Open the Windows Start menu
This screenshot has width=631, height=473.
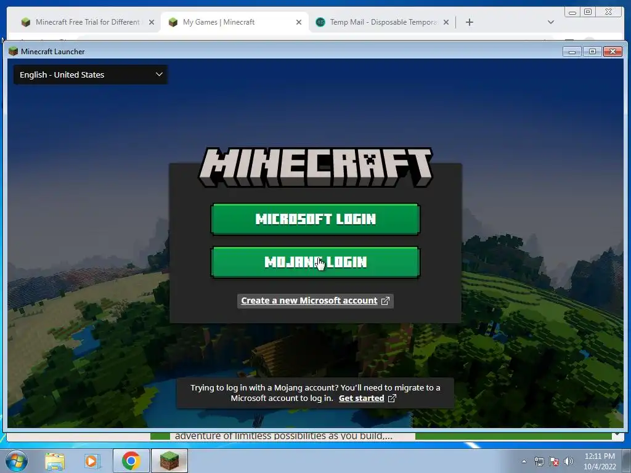pyautogui.click(x=16, y=461)
